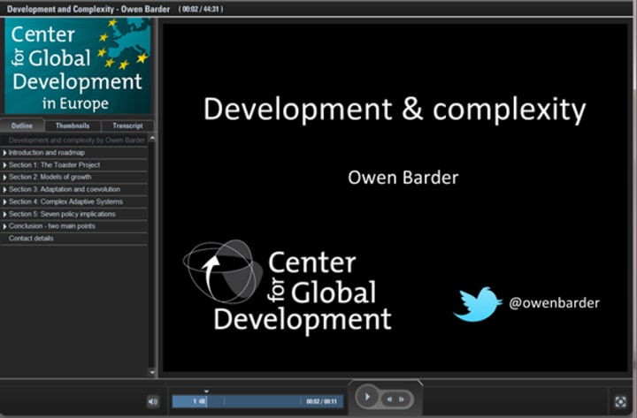Expand the Introduction and roadmap arrow
Screen dimensions: 637x418
4,153
